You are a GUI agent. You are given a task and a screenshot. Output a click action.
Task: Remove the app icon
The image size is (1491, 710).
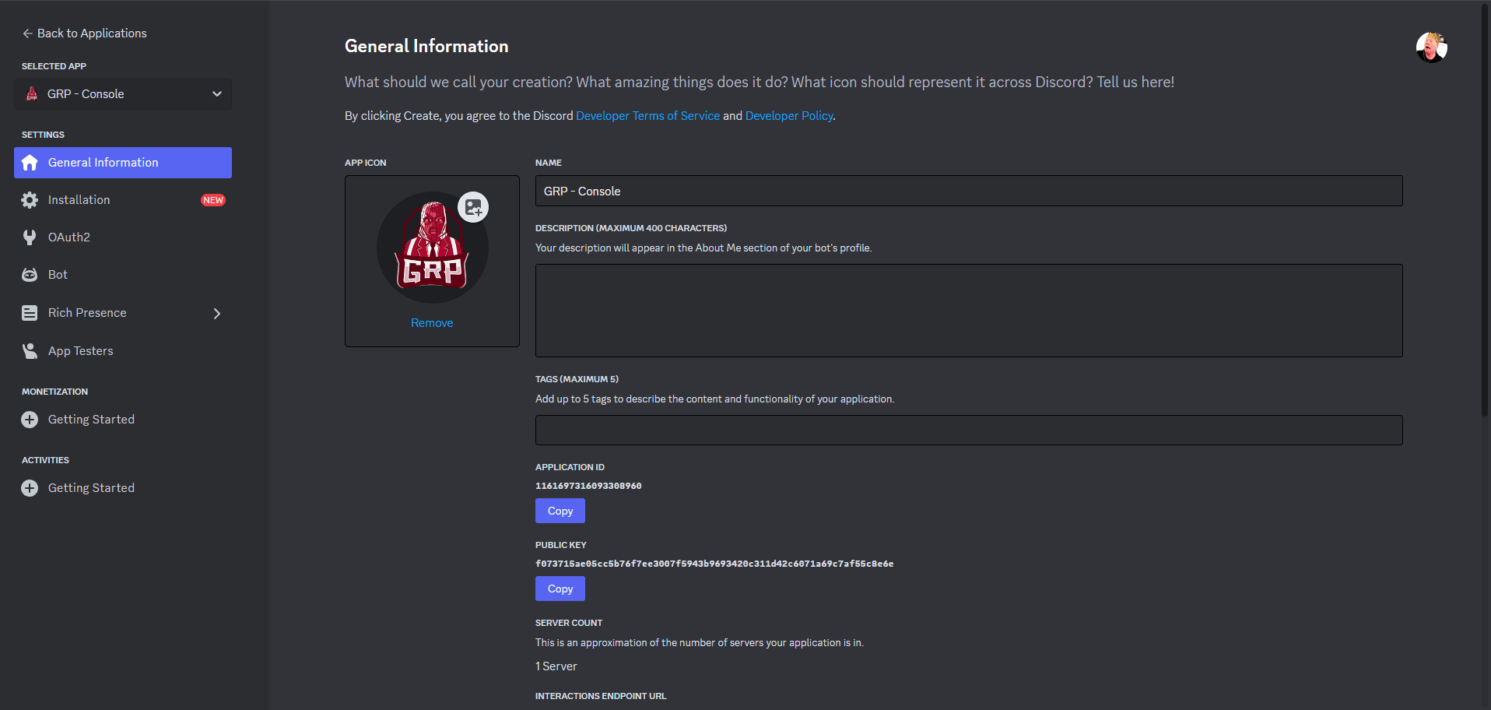click(x=432, y=323)
